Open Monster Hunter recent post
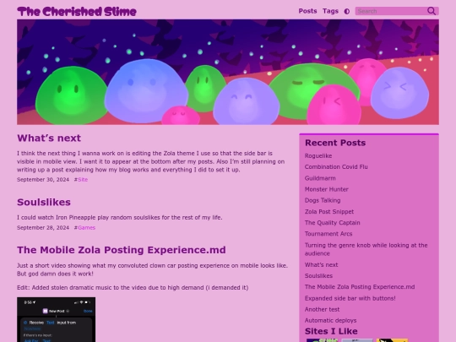Image resolution: width=456 pixels, height=342 pixels. point(327,189)
